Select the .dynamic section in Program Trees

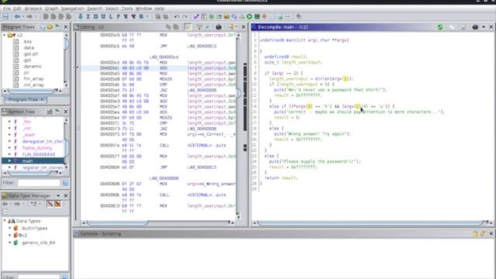(x=32, y=67)
